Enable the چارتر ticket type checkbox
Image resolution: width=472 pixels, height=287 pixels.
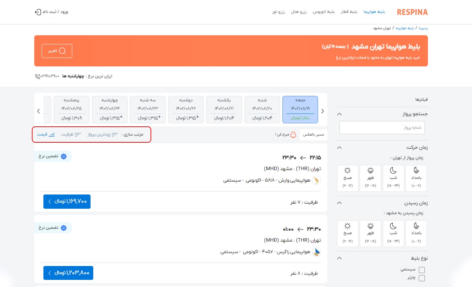(x=421, y=278)
